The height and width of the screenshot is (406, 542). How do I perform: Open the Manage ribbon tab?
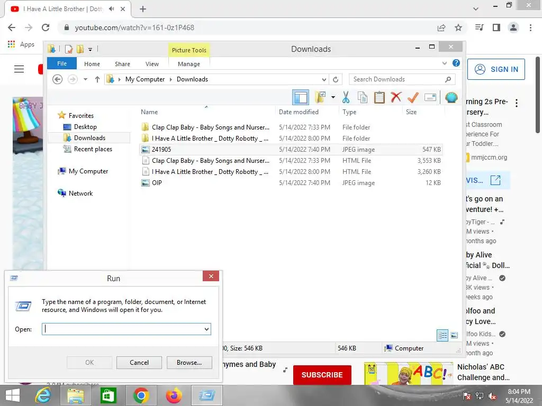[x=189, y=64]
